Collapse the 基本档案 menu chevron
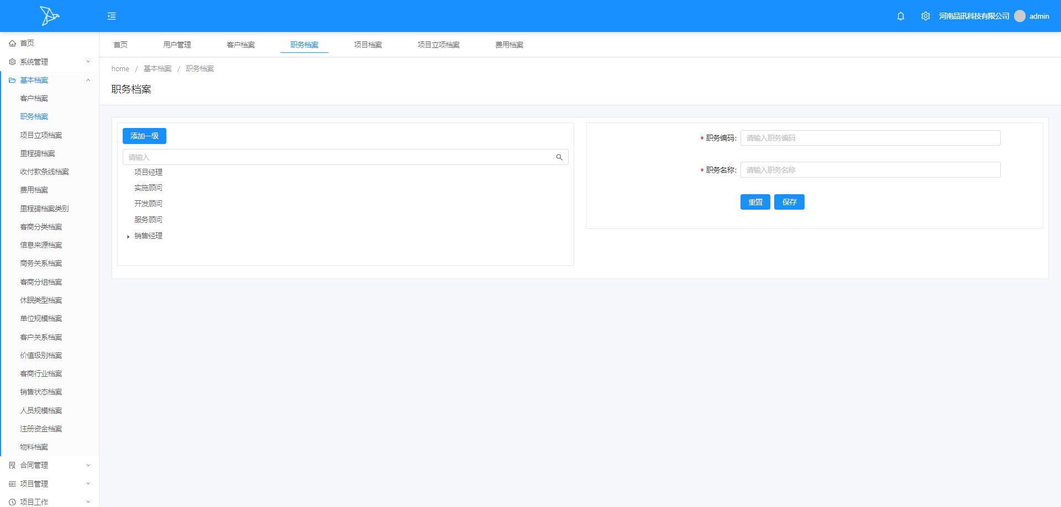1061x507 pixels. (x=88, y=80)
